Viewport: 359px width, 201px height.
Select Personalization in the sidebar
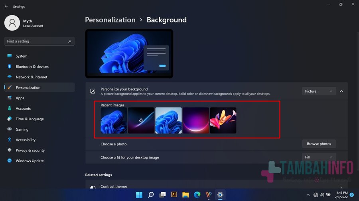pyautogui.click(x=39, y=87)
